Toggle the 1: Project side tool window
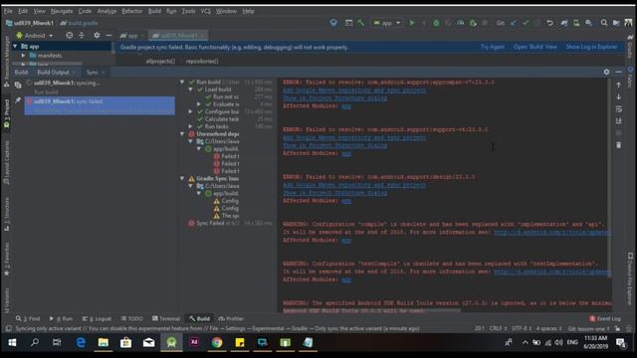637x358 pixels. tap(7, 114)
